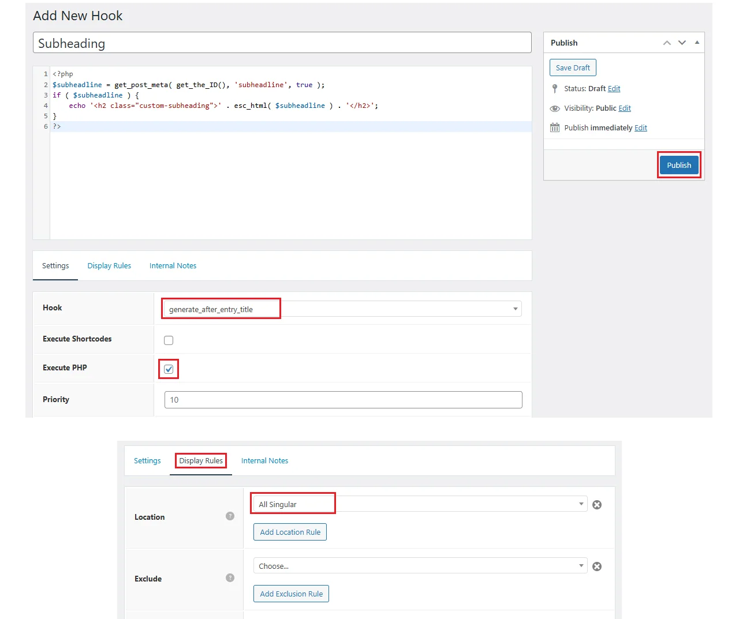Edit the Publish immediately schedule link
739x619 pixels.
(x=641, y=127)
